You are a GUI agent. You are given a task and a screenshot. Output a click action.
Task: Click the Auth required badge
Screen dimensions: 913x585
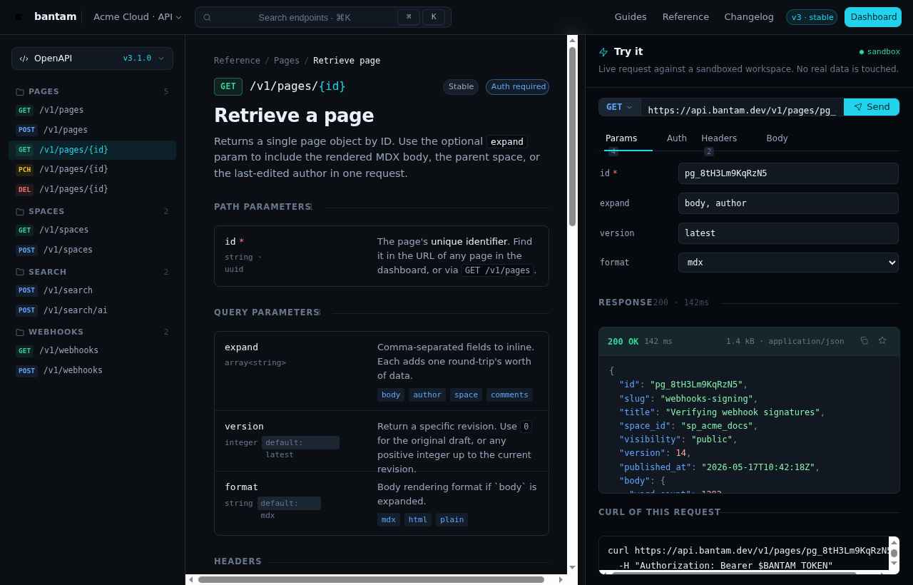[518, 87]
